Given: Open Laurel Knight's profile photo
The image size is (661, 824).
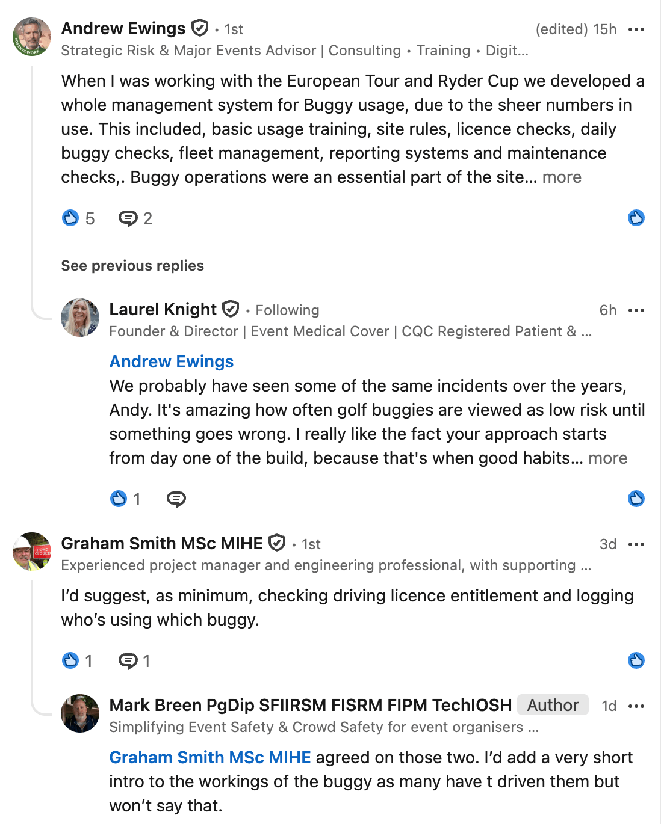Looking at the screenshot, I should tap(80, 318).
